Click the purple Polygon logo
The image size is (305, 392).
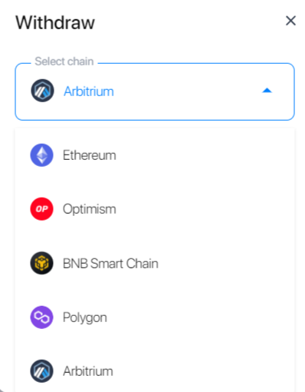41,317
